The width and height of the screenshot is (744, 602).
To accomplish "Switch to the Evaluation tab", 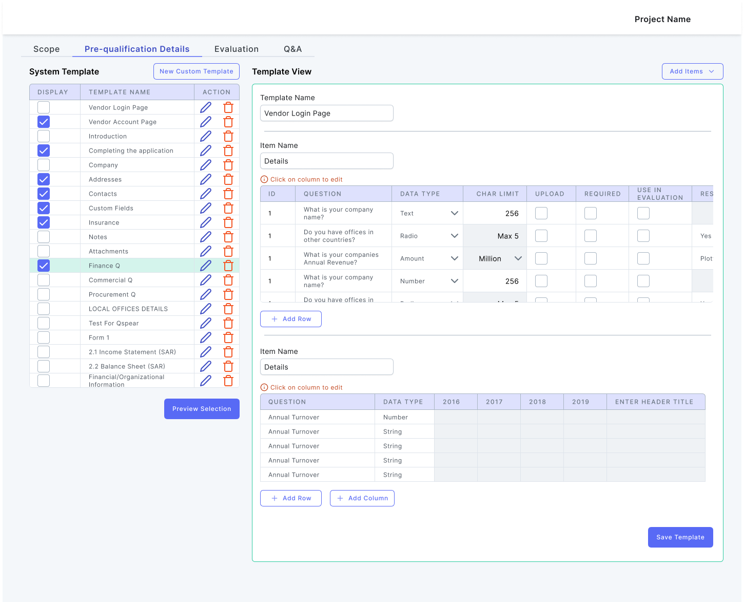I will click(x=237, y=49).
